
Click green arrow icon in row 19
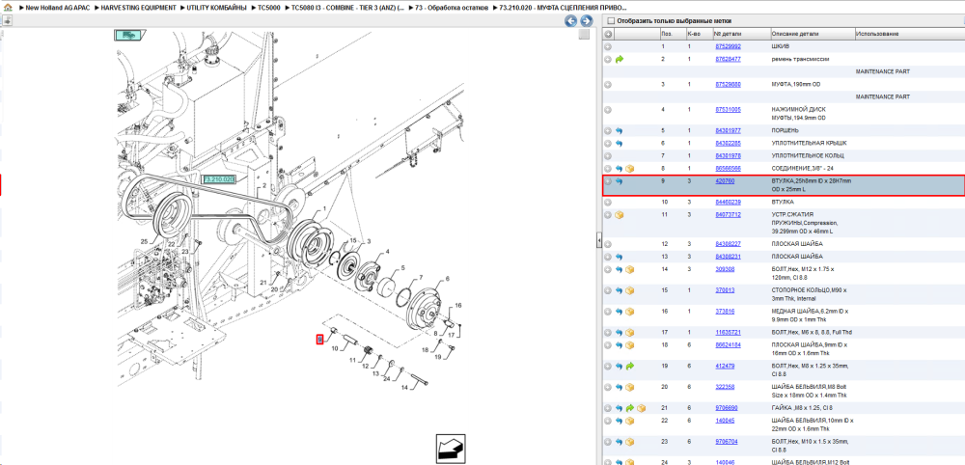coord(629,366)
